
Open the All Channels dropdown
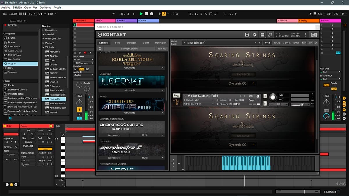click(x=83, y=63)
